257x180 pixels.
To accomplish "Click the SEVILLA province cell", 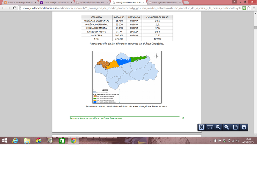I will 134,32.
